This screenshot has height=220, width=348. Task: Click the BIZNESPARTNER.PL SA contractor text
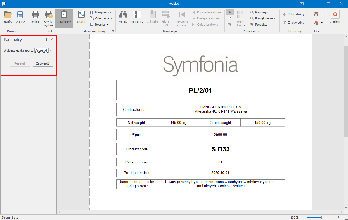[221, 107]
